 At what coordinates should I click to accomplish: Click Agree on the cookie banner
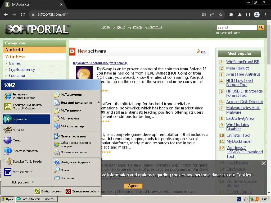[x=133, y=186]
